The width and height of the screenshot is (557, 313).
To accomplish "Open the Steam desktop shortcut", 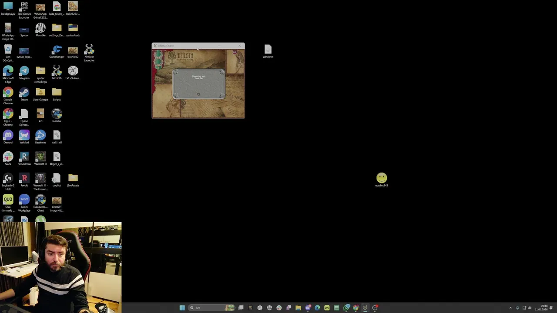I will point(24,94).
